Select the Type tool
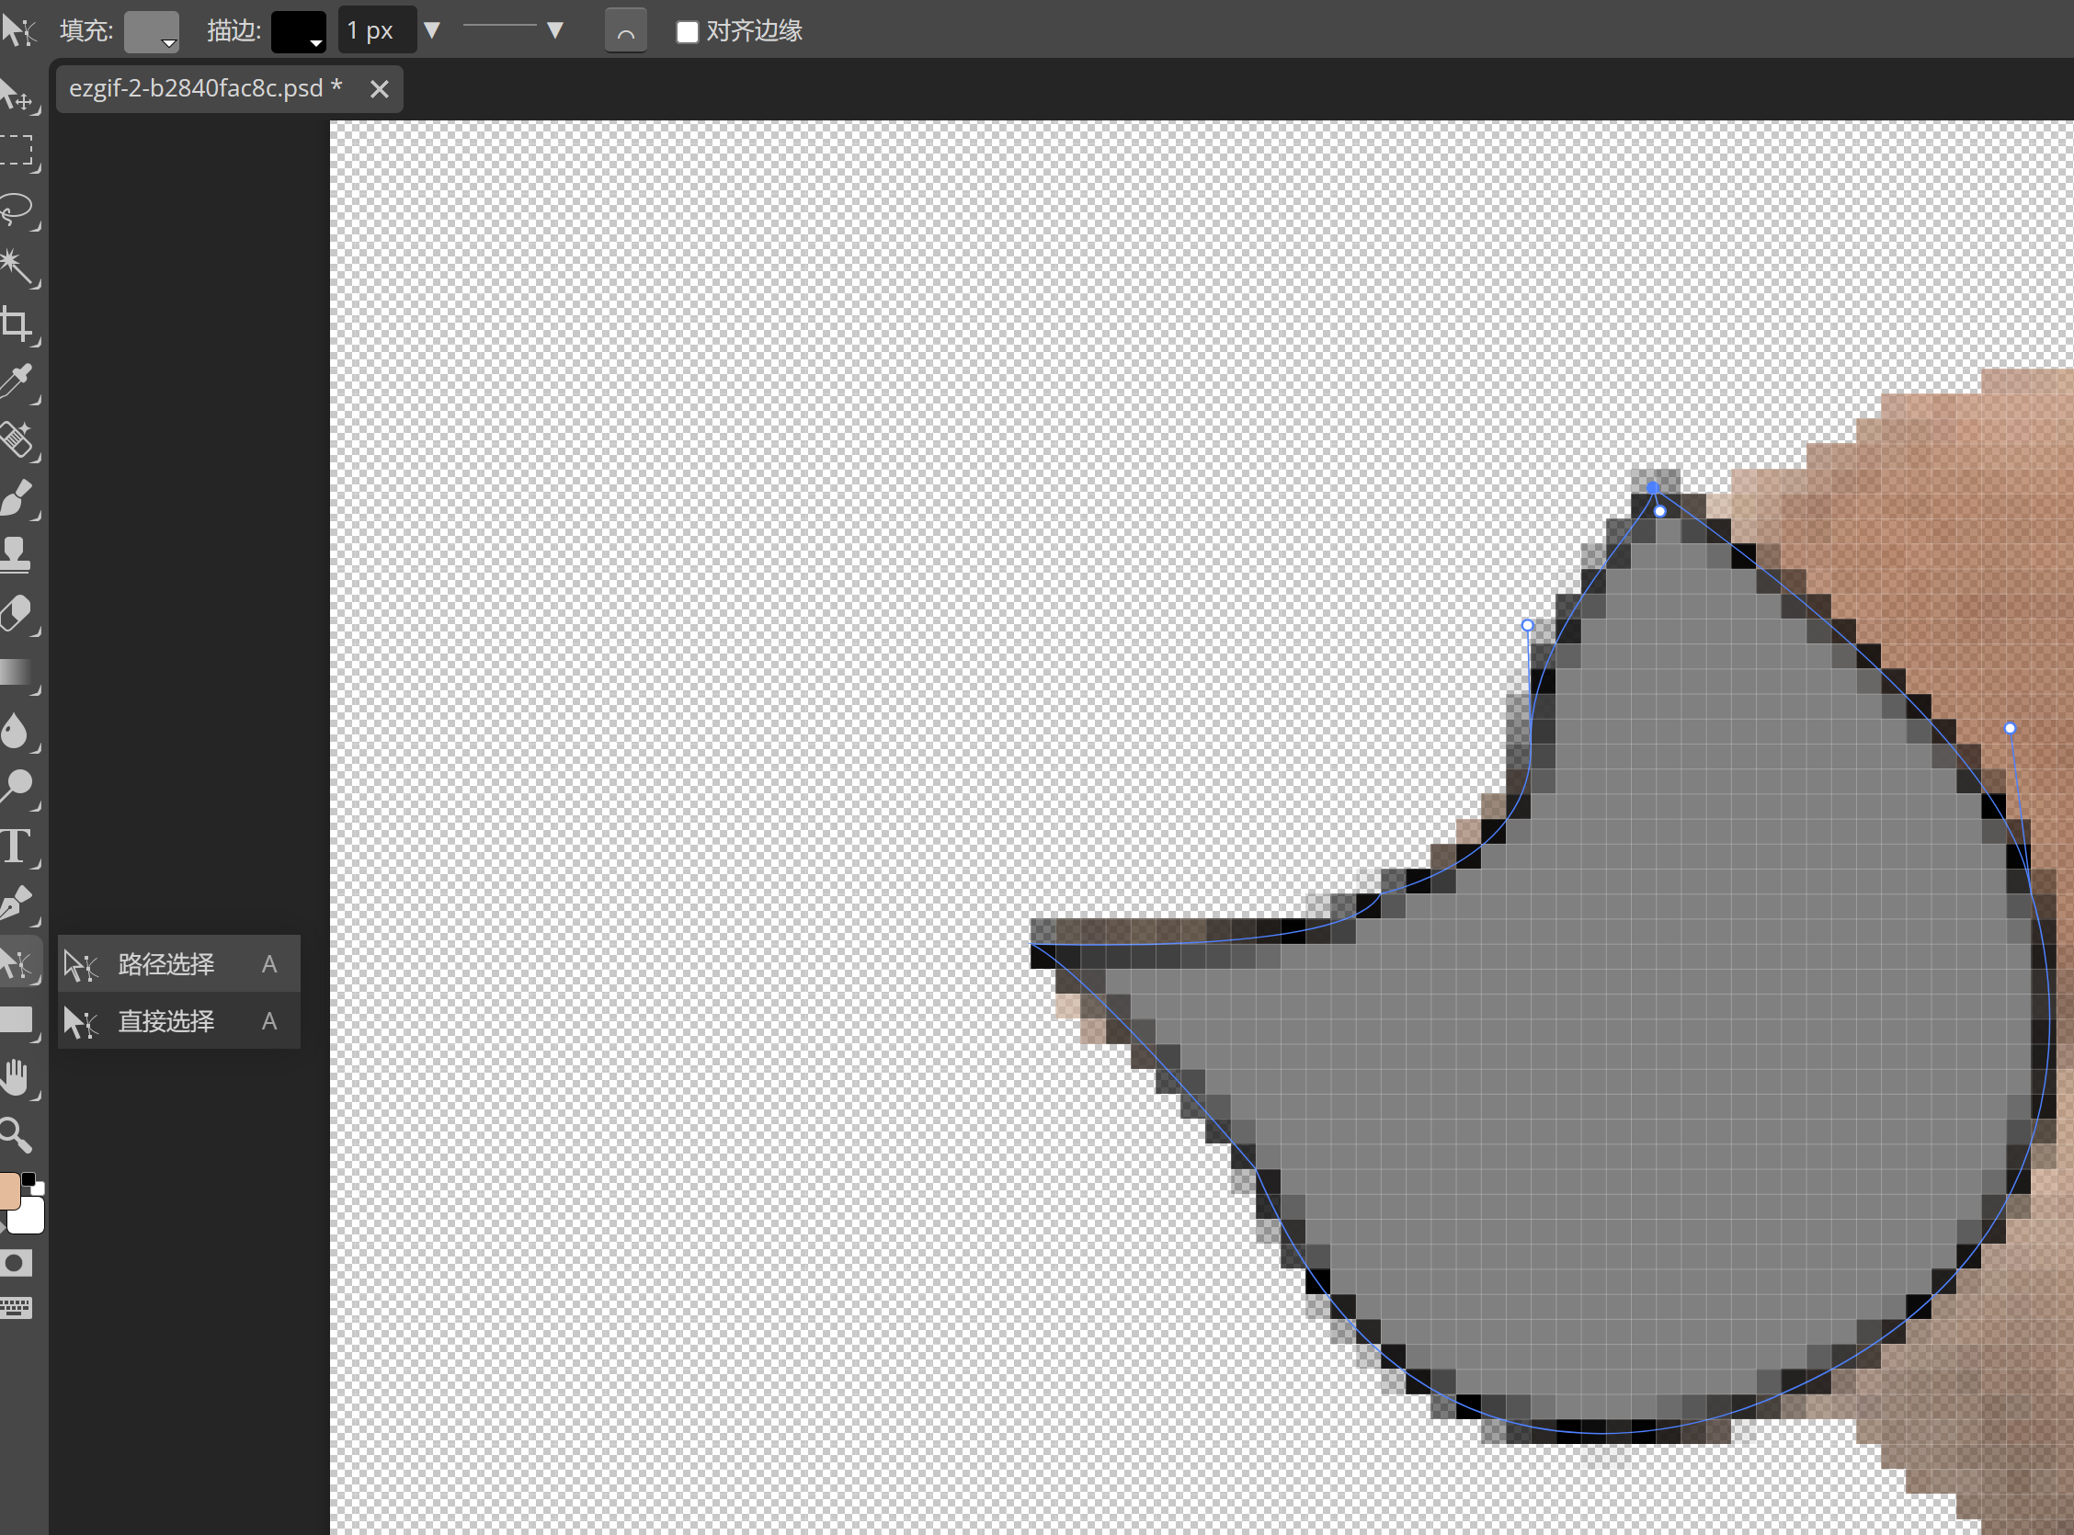The height and width of the screenshot is (1535, 2074). tap(18, 846)
